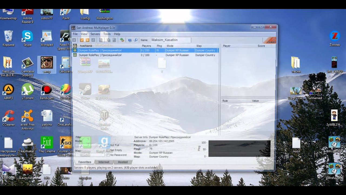Select the Dumper RolePlay 0 / 330 server row
The width and height of the screenshot is (346, 195).
pos(145,50)
